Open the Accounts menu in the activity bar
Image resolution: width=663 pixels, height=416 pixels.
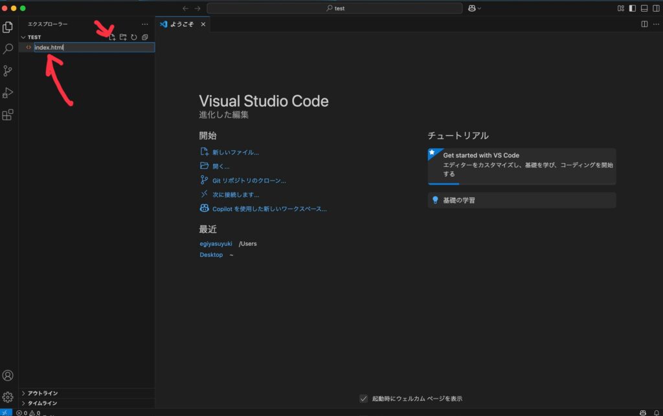[x=8, y=375]
